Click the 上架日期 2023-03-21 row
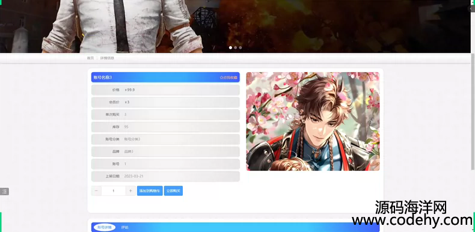475x232 pixels. (165, 176)
